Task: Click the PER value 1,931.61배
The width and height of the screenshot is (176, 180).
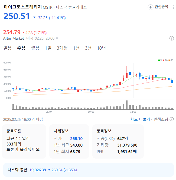Action: pos(127,152)
